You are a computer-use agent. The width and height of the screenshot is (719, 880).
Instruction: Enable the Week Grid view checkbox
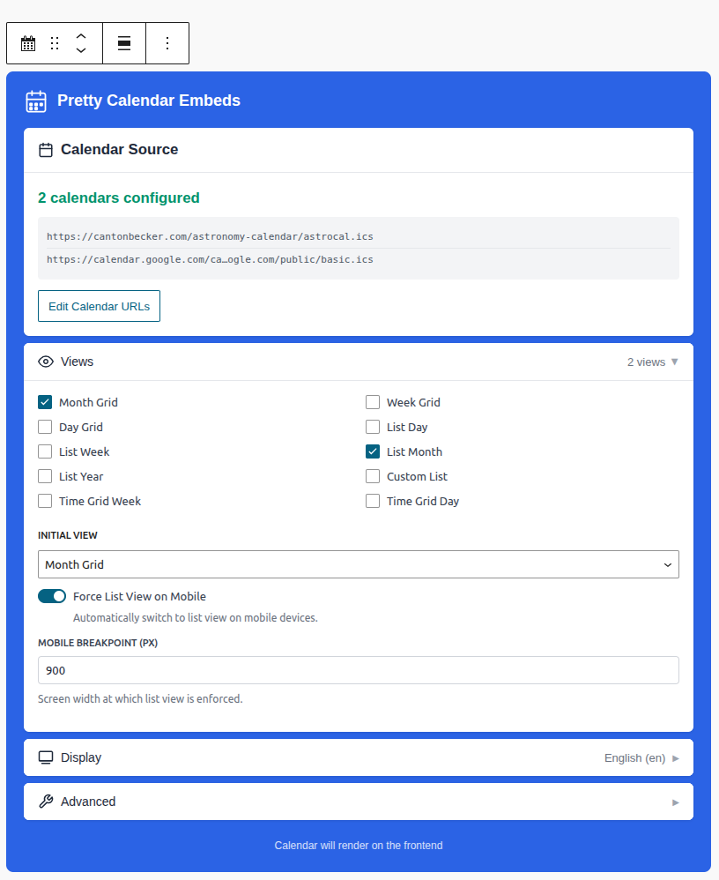[373, 402]
